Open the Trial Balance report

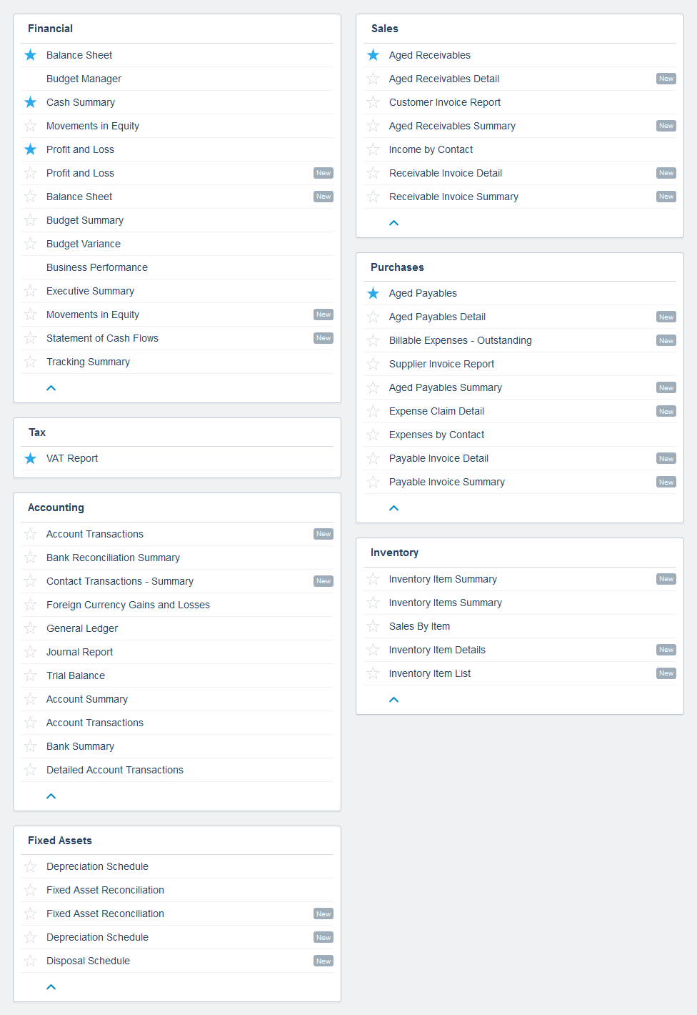pyautogui.click(x=76, y=675)
